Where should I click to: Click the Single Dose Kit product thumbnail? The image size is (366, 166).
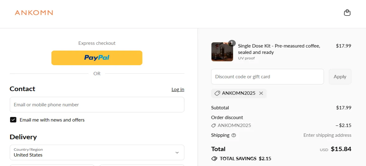click(222, 52)
